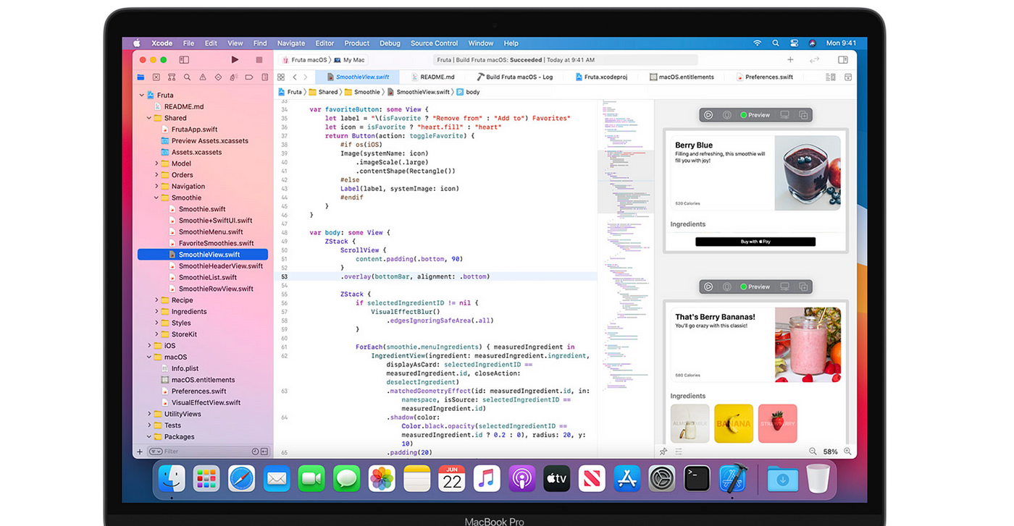The width and height of the screenshot is (1014, 526).
Task: Switch to the Preferences.swift tab
Action: click(x=764, y=77)
